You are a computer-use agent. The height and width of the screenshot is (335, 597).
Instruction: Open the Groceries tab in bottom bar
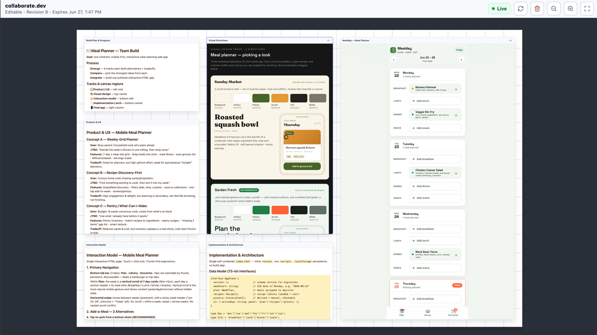(453, 313)
